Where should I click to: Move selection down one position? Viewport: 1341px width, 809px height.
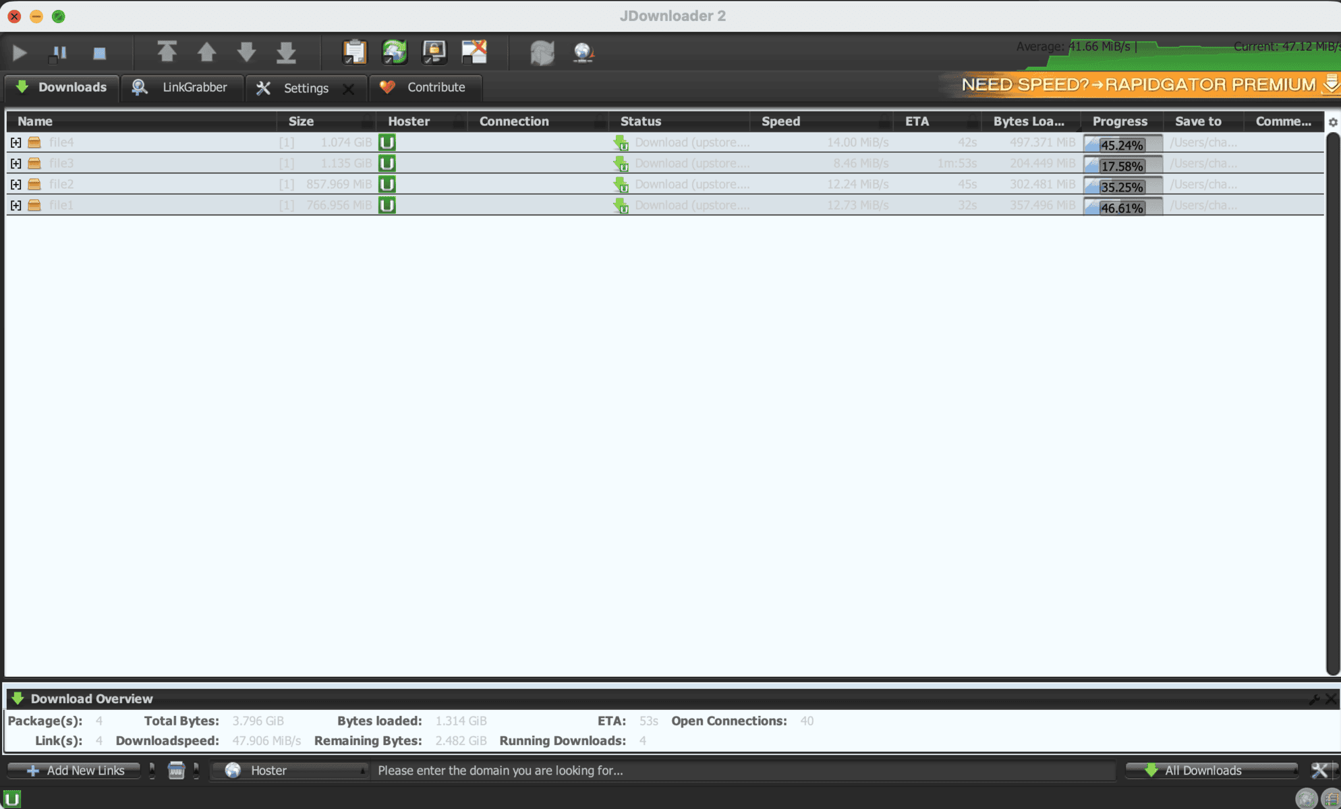[246, 52]
